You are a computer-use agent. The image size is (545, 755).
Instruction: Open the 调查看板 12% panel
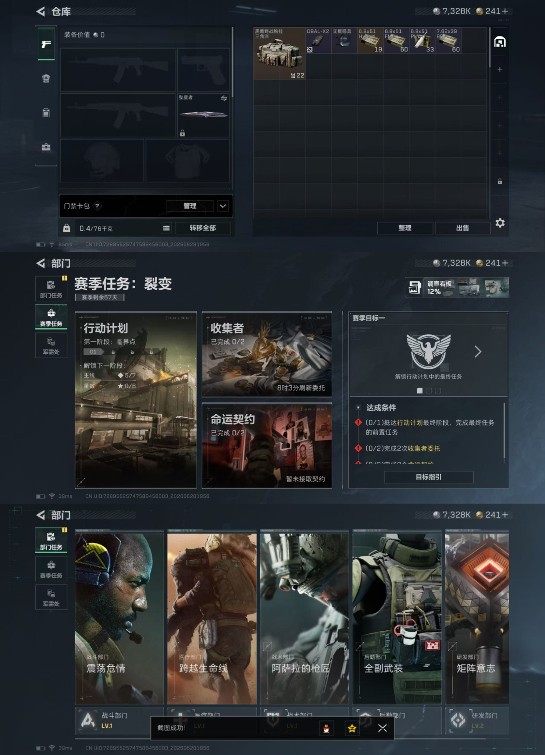(x=457, y=287)
